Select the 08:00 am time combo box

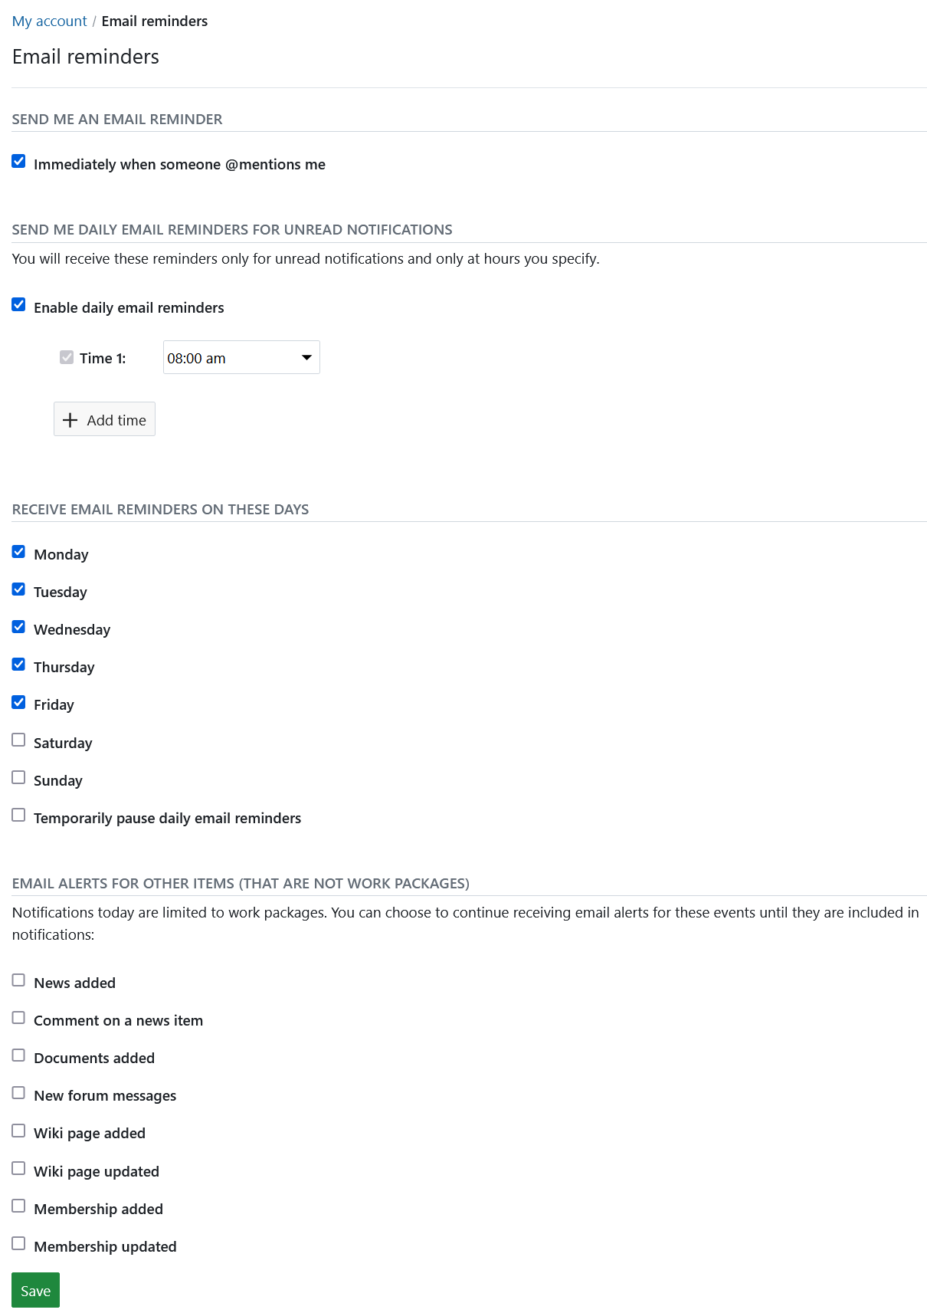coord(230,358)
